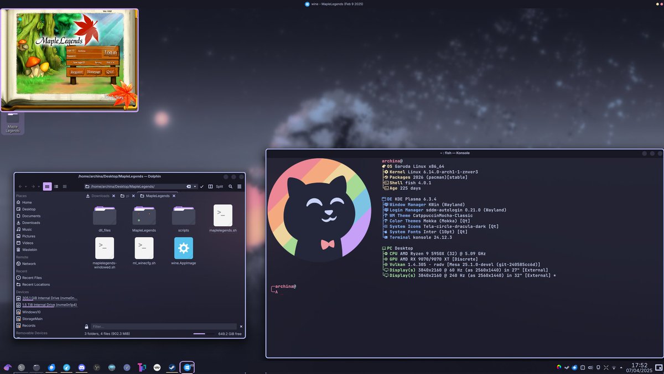
Task: Open the Wi-Fi network tray icon
Action: tap(613, 367)
